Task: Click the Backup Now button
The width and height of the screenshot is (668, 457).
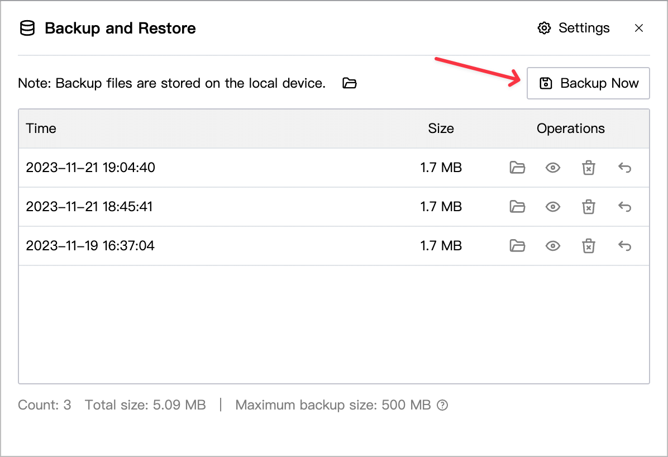Action: pyautogui.click(x=588, y=83)
